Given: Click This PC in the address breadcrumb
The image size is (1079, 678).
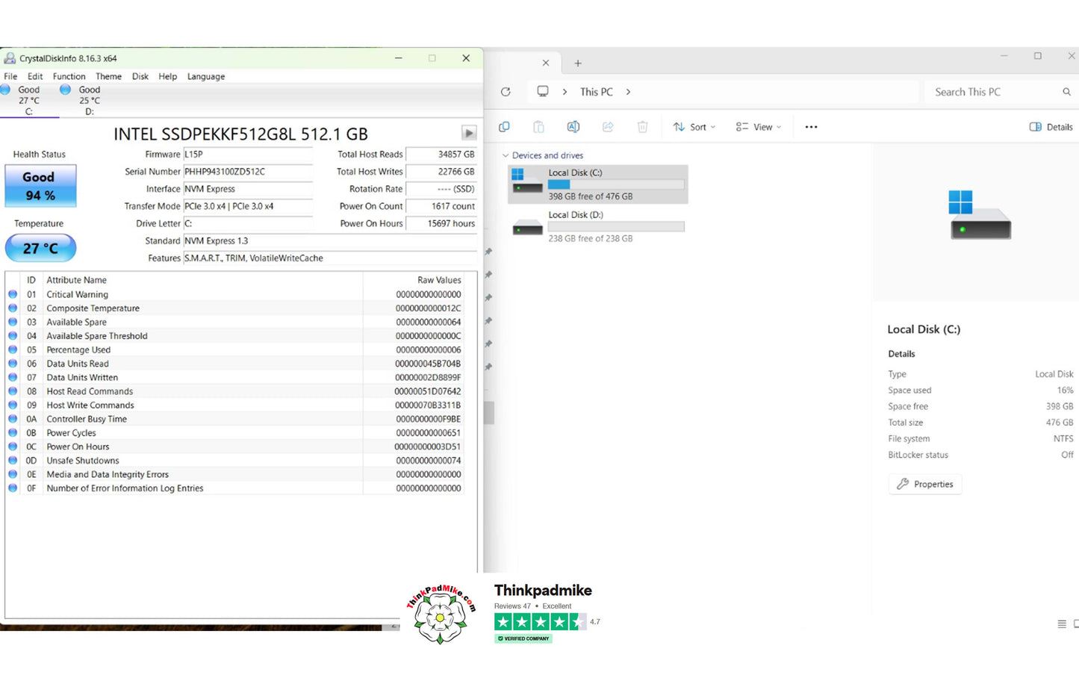Looking at the screenshot, I should [597, 92].
